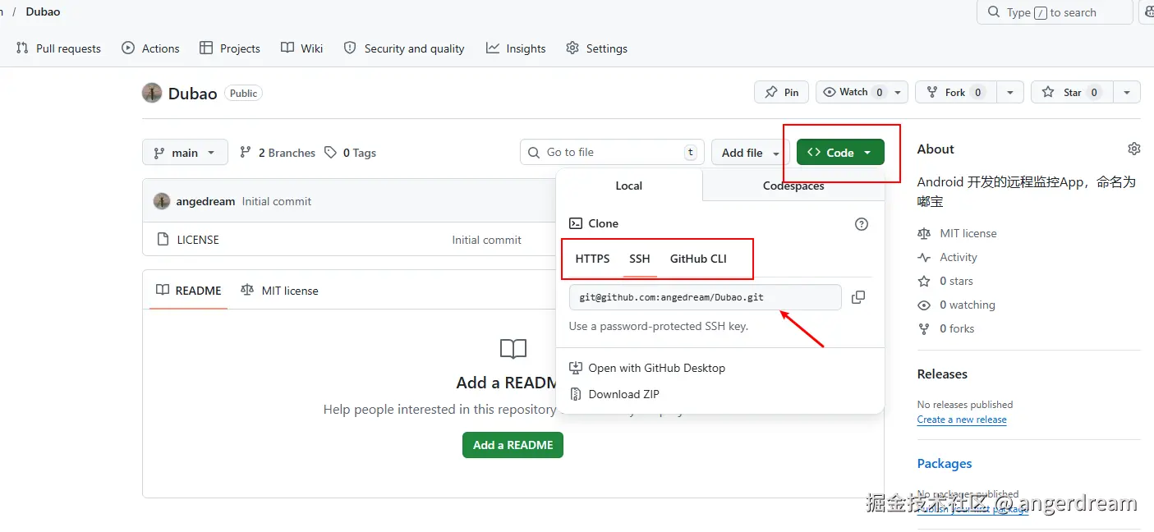Open the About section settings gear
Image resolution: width=1154 pixels, height=532 pixels.
tap(1134, 149)
